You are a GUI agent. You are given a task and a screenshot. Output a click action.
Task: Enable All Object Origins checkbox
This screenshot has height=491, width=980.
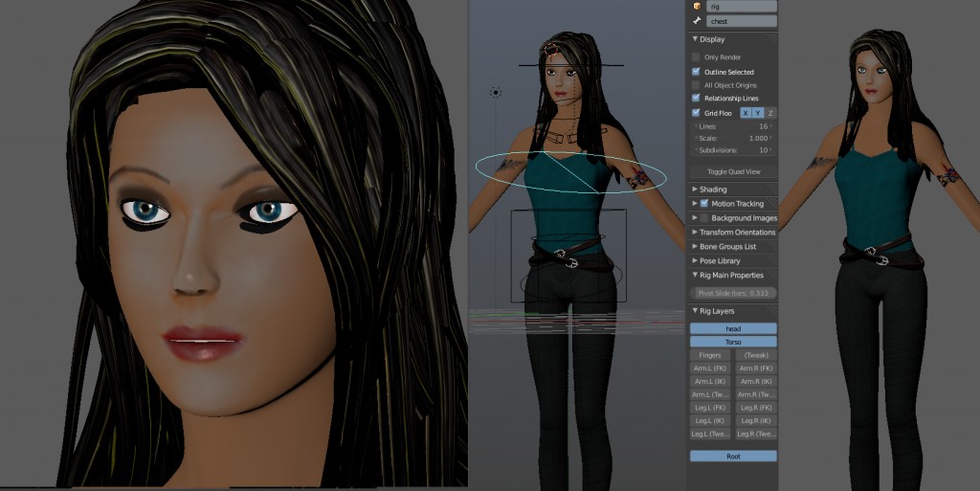696,85
